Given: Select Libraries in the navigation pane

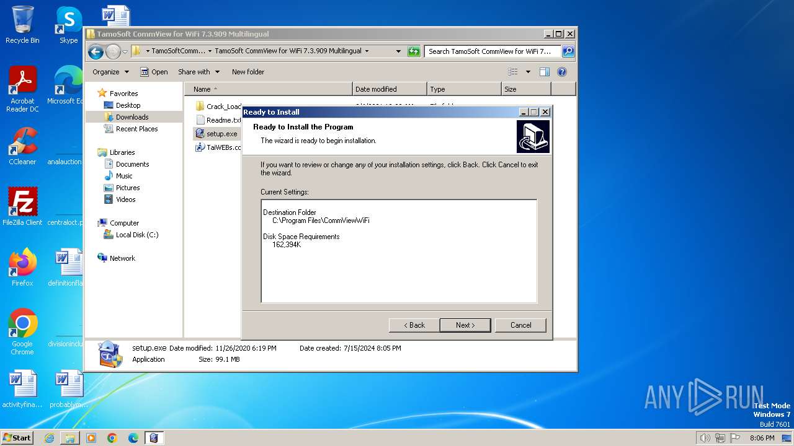Looking at the screenshot, I should (122, 152).
